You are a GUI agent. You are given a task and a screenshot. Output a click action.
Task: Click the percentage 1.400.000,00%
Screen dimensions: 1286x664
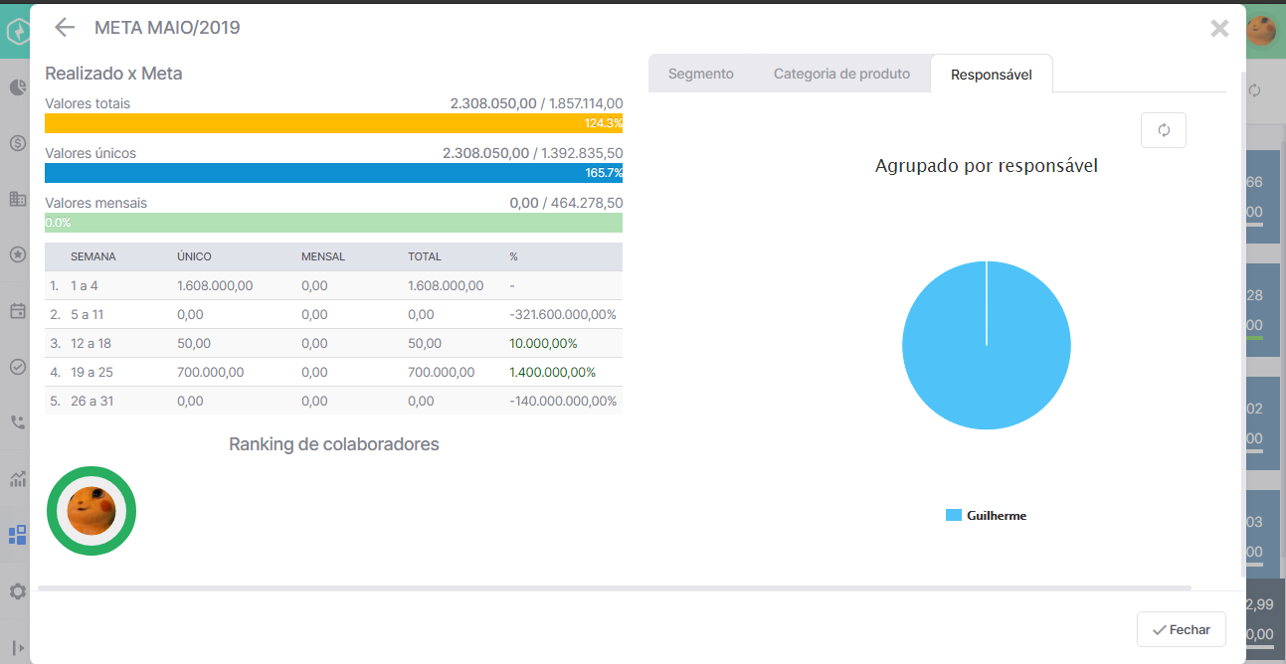(x=553, y=372)
